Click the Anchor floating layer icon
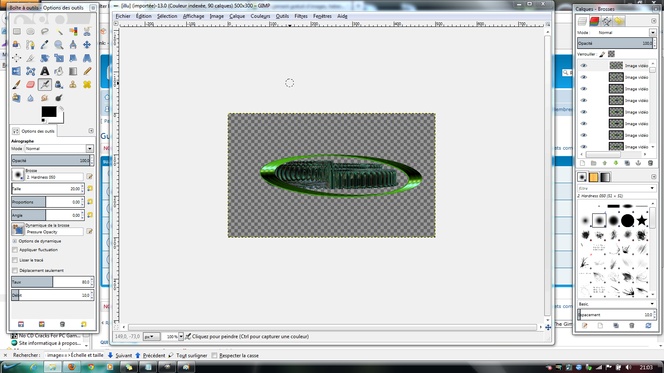This screenshot has height=373, width=664. [x=638, y=163]
